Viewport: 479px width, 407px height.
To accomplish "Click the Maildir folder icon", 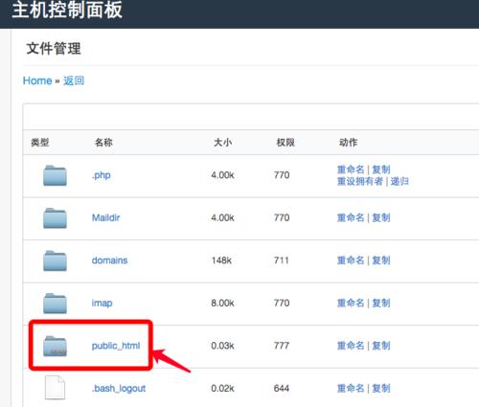I will pyautogui.click(x=55, y=218).
